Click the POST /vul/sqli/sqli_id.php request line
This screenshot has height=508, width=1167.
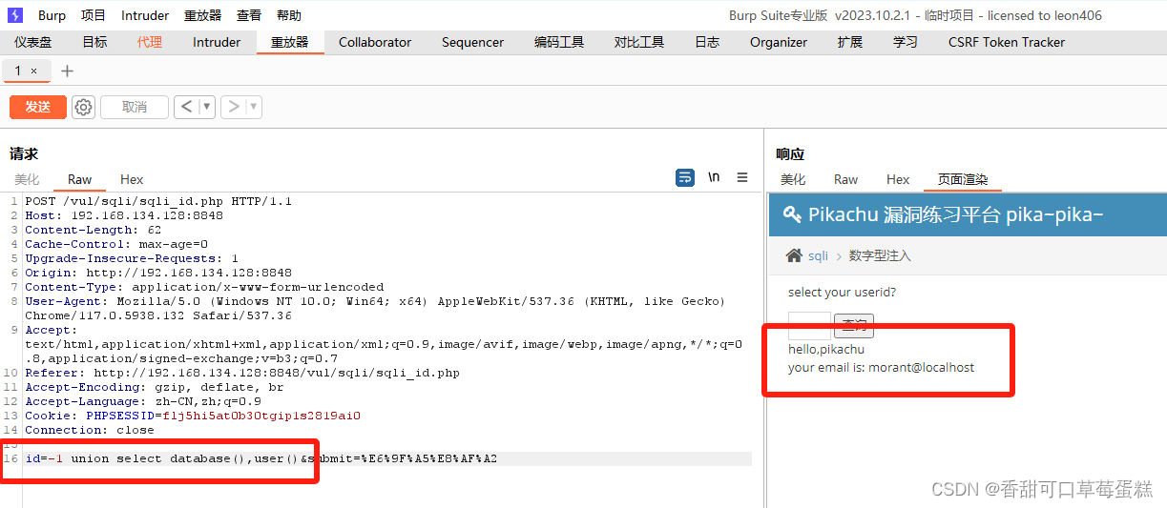point(158,201)
